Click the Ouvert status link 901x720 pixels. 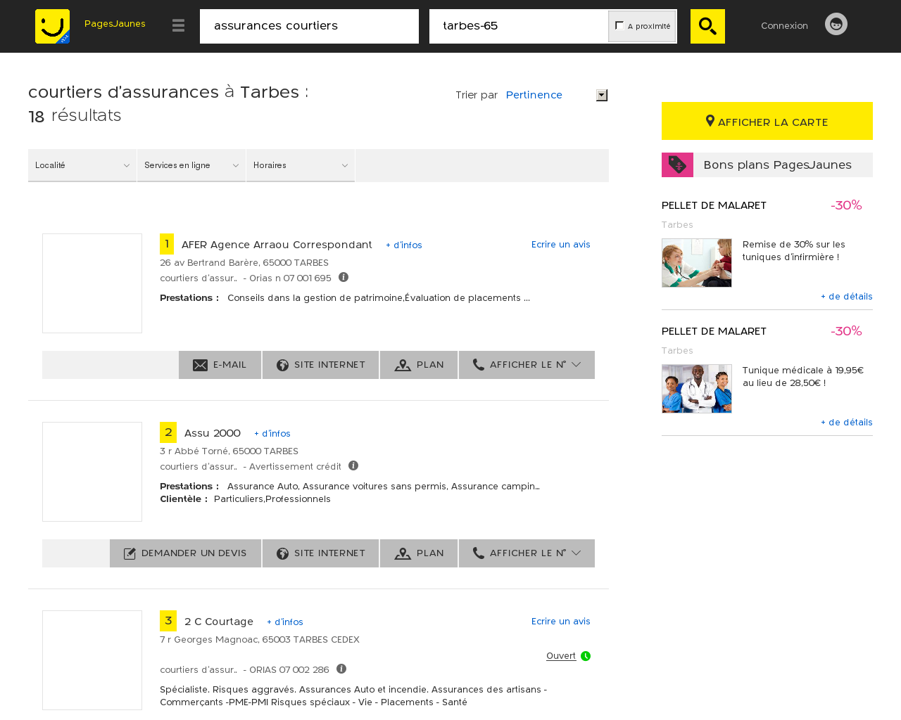tap(561, 655)
